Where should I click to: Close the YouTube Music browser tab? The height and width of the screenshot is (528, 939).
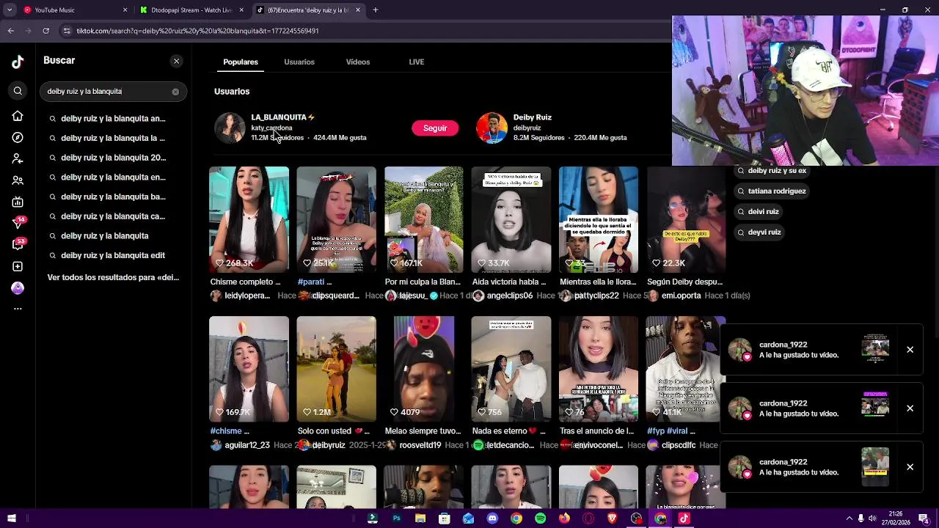point(125,10)
